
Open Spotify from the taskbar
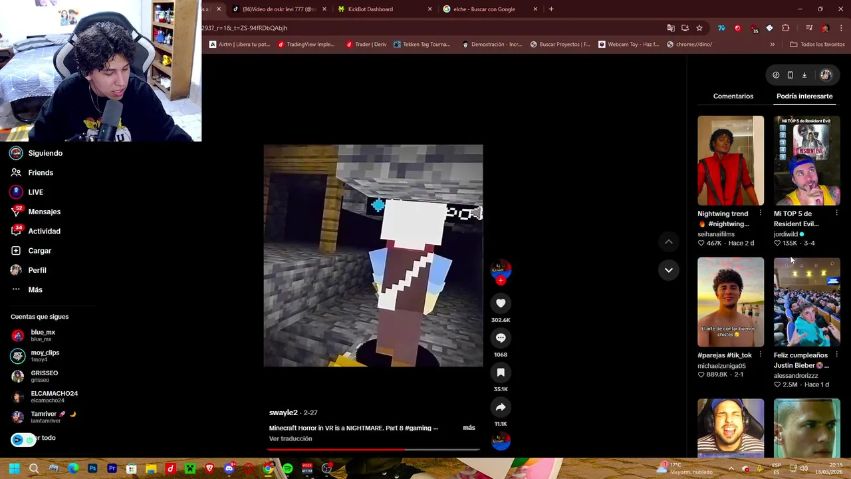[287, 469]
